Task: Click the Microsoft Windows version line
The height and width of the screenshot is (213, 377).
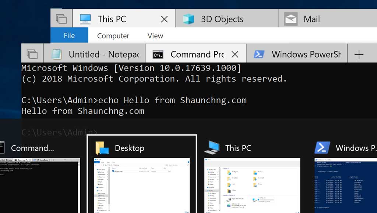Action: 131,68
